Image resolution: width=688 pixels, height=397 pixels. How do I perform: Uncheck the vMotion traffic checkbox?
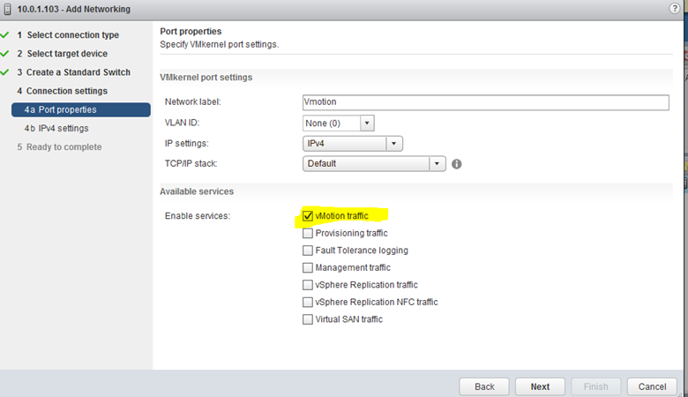coord(308,216)
